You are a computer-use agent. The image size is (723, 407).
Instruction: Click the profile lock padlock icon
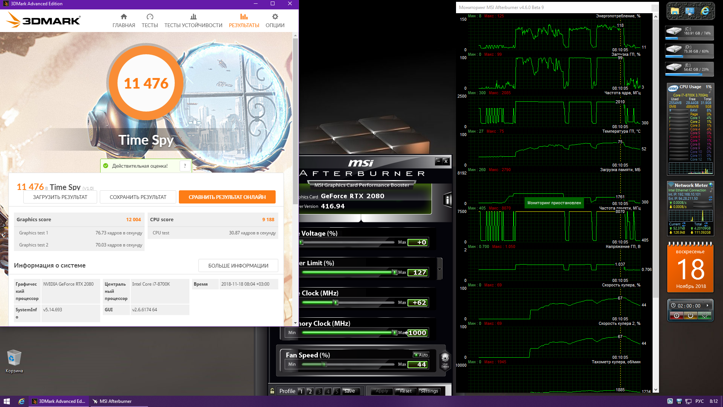272,391
